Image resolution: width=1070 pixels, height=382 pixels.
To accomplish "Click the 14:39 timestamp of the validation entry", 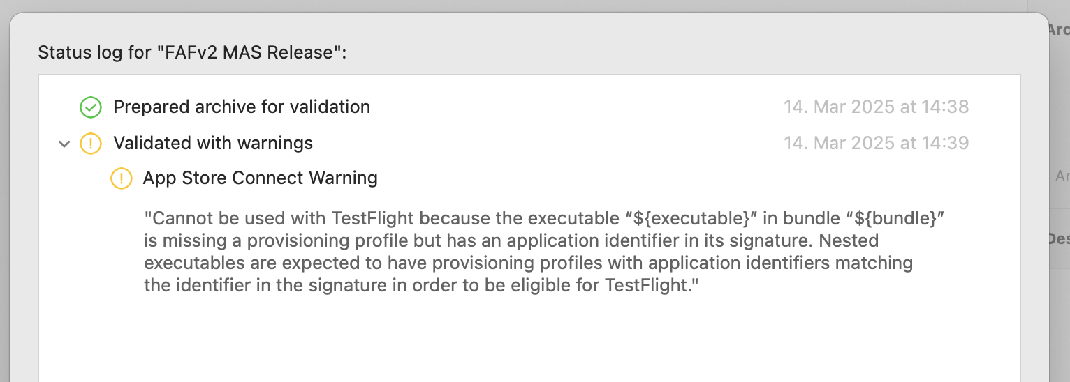I will [x=876, y=144].
